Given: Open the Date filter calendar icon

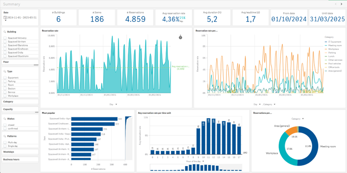Looking at the screenshot, I should (x=5, y=17).
